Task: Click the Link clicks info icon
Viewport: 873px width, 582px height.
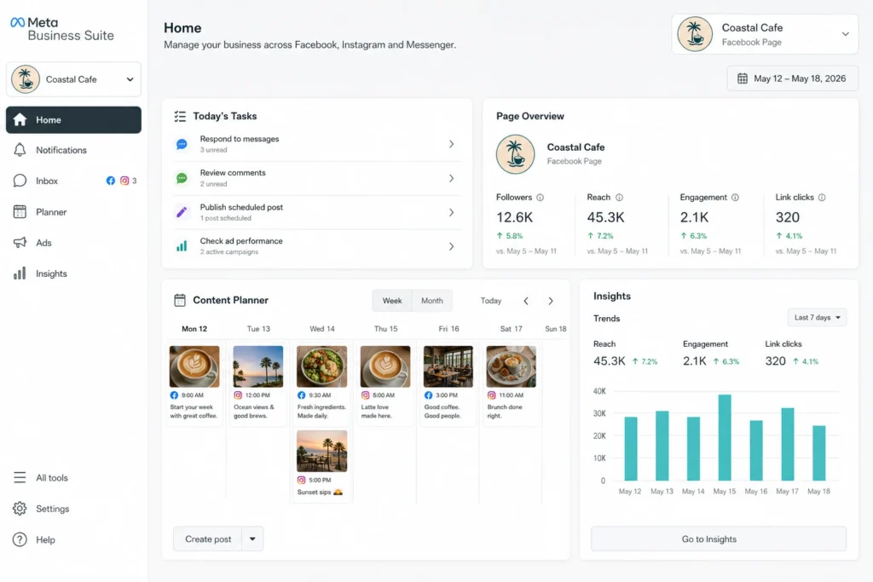Action: click(822, 198)
